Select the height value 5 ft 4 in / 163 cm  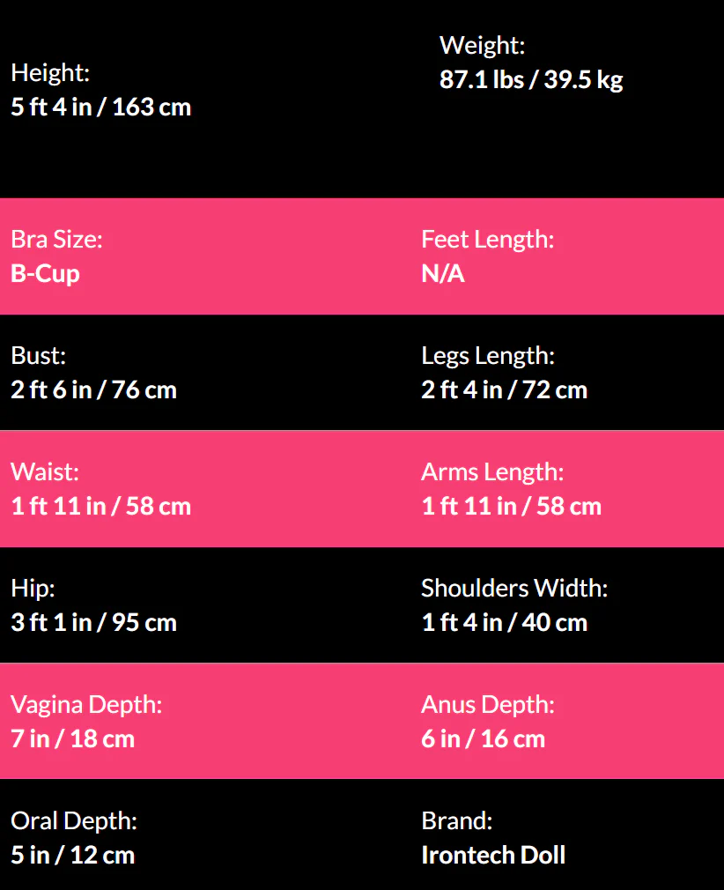(x=100, y=108)
